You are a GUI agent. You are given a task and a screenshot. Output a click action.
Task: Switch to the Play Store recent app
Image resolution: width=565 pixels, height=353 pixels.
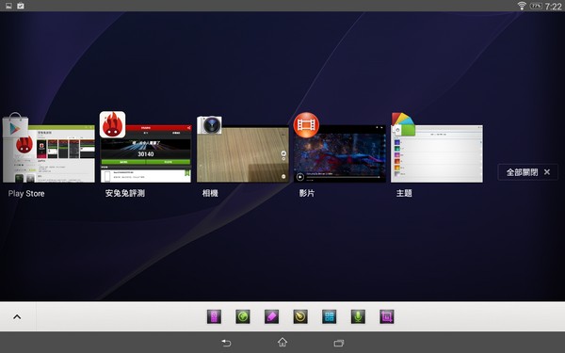(49, 153)
